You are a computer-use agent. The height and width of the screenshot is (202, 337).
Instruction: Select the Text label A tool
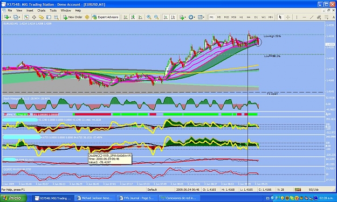[x=334, y=17]
